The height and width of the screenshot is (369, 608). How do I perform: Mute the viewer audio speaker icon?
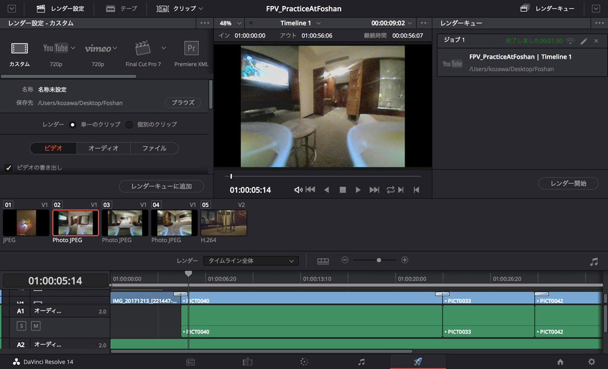tap(298, 189)
